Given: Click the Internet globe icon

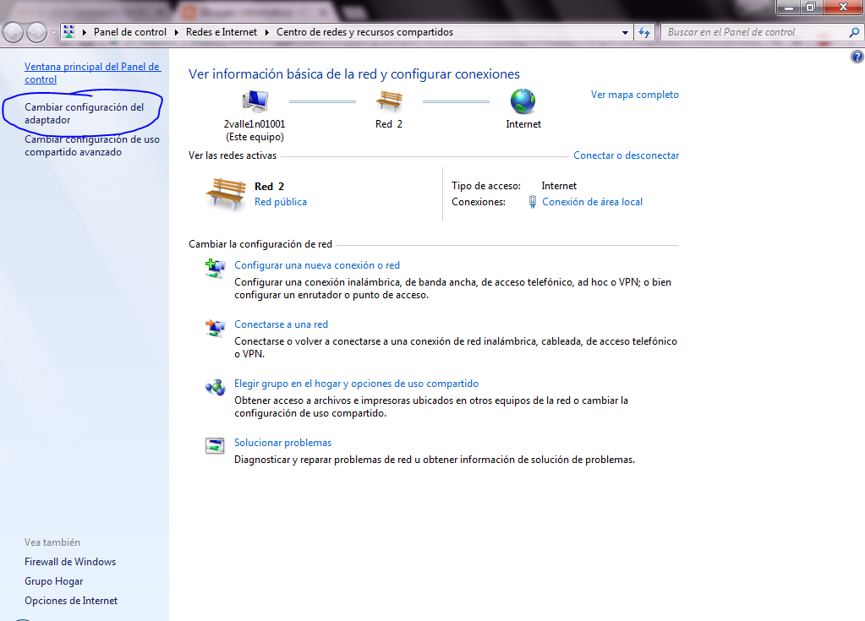Looking at the screenshot, I should click(x=523, y=101).
